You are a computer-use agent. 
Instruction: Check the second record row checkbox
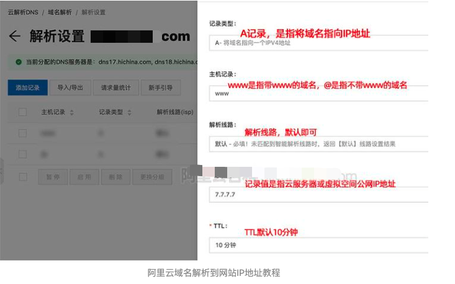[22, 154]
